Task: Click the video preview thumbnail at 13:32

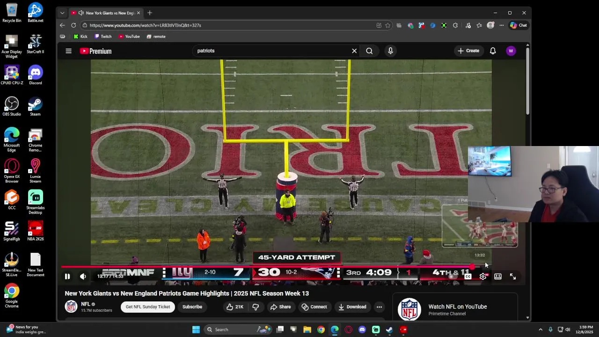Action: coord(480,226)
